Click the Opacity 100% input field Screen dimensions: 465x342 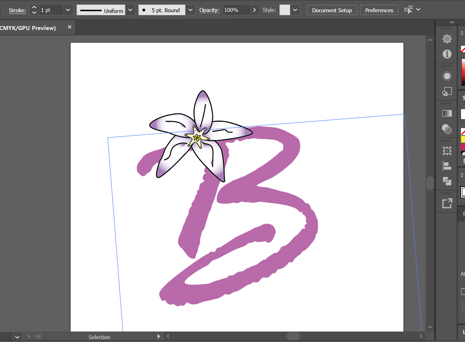coord(236,10)
